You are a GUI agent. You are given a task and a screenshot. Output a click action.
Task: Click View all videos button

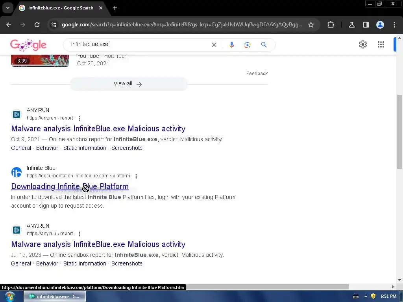(x=129, y=84)
